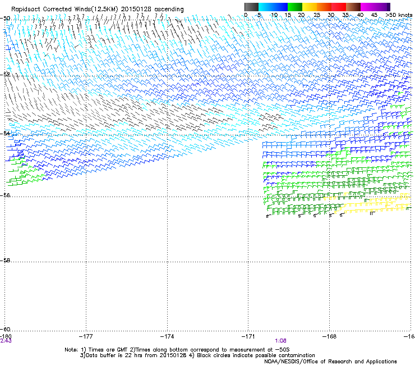Screen dimensions: 415x365
Task: Click the 'Times are GMT' note line
Action: click(x=177, y=350)
